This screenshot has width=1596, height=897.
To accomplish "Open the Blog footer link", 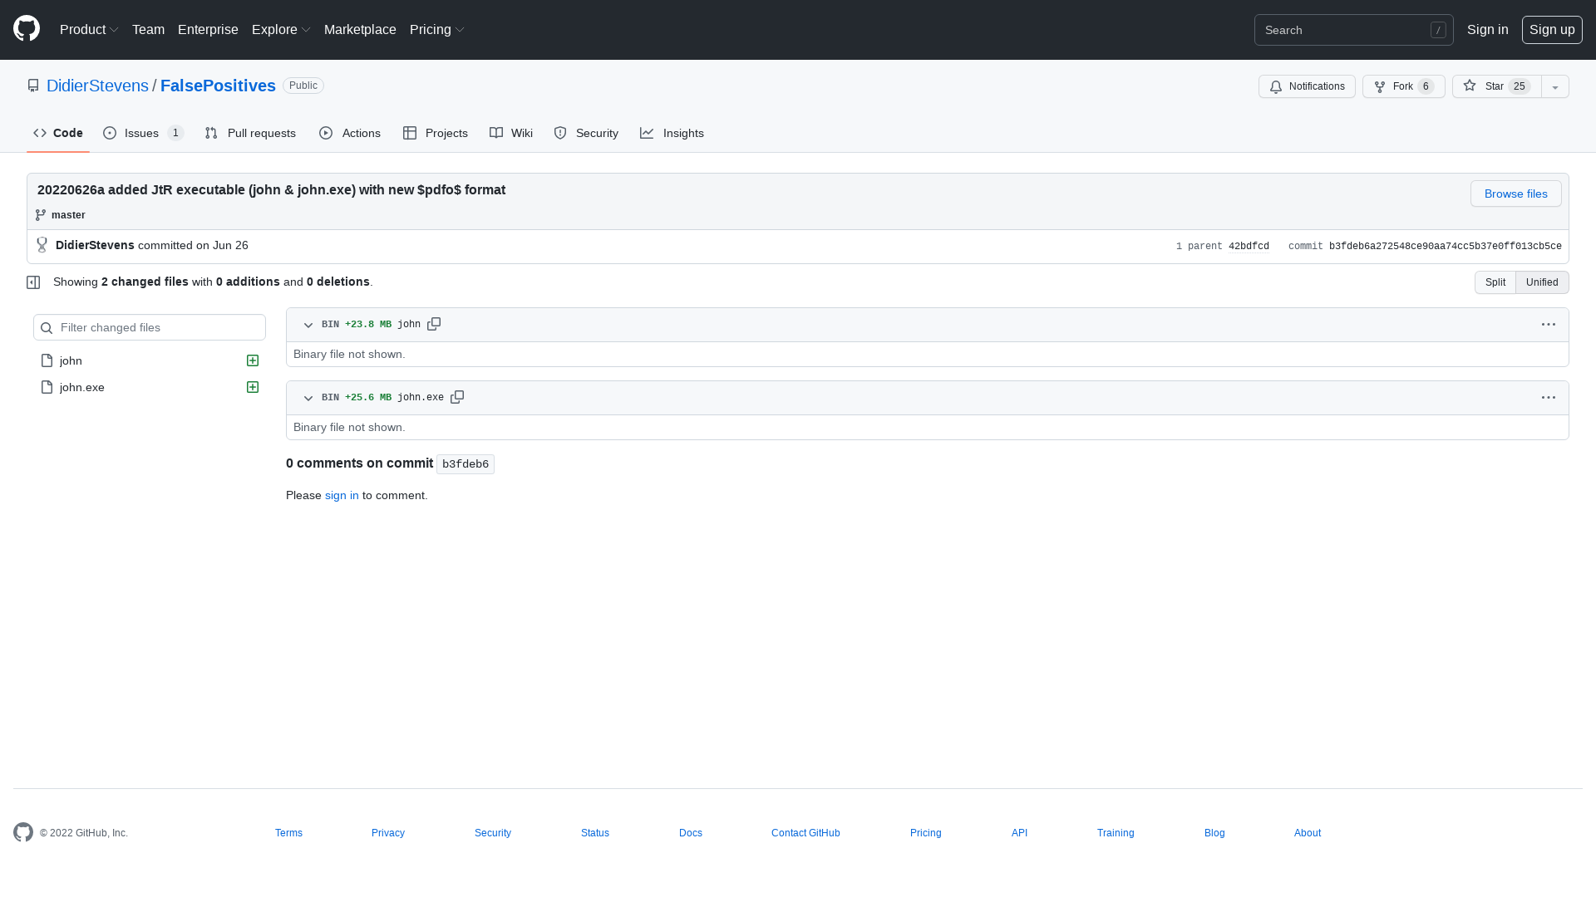I will pos(1214,833).
